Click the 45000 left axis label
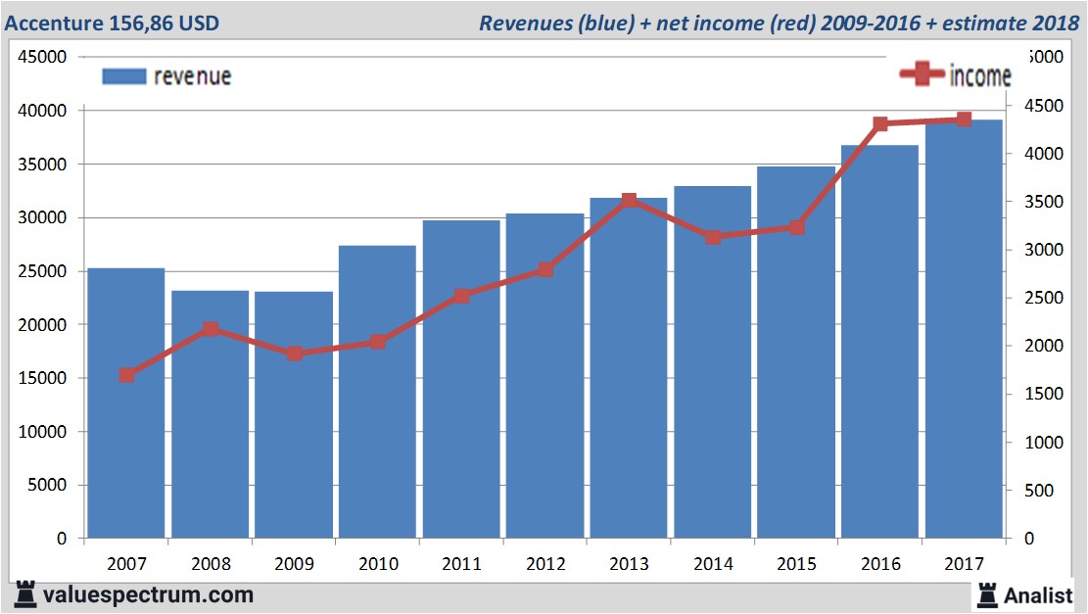Screen dimensions: 1088x614 coord(43,57)
